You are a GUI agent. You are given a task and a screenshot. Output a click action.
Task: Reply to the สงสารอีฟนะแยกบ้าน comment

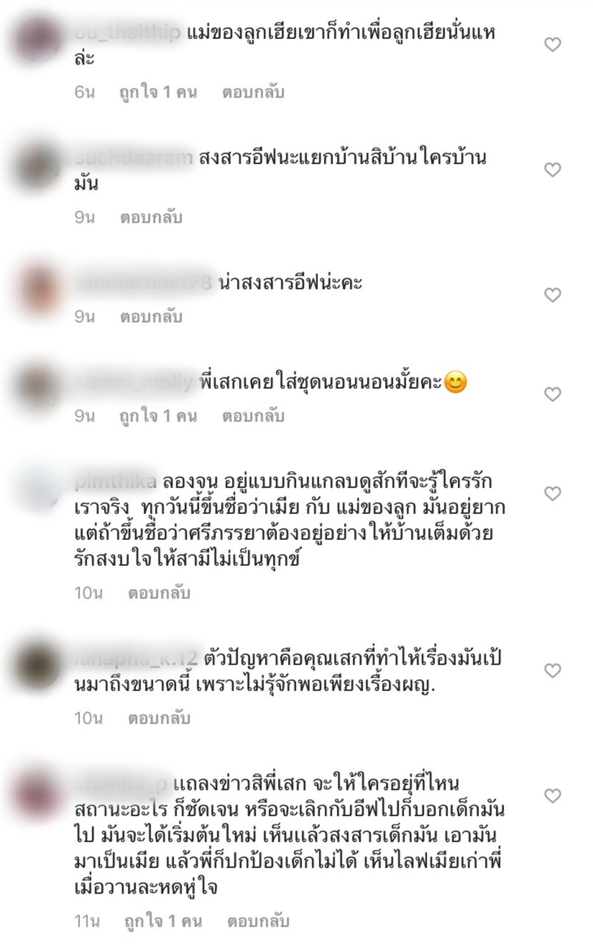tap(151, 217)
